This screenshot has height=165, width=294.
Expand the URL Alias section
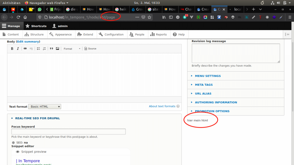[x=203, y=93]
